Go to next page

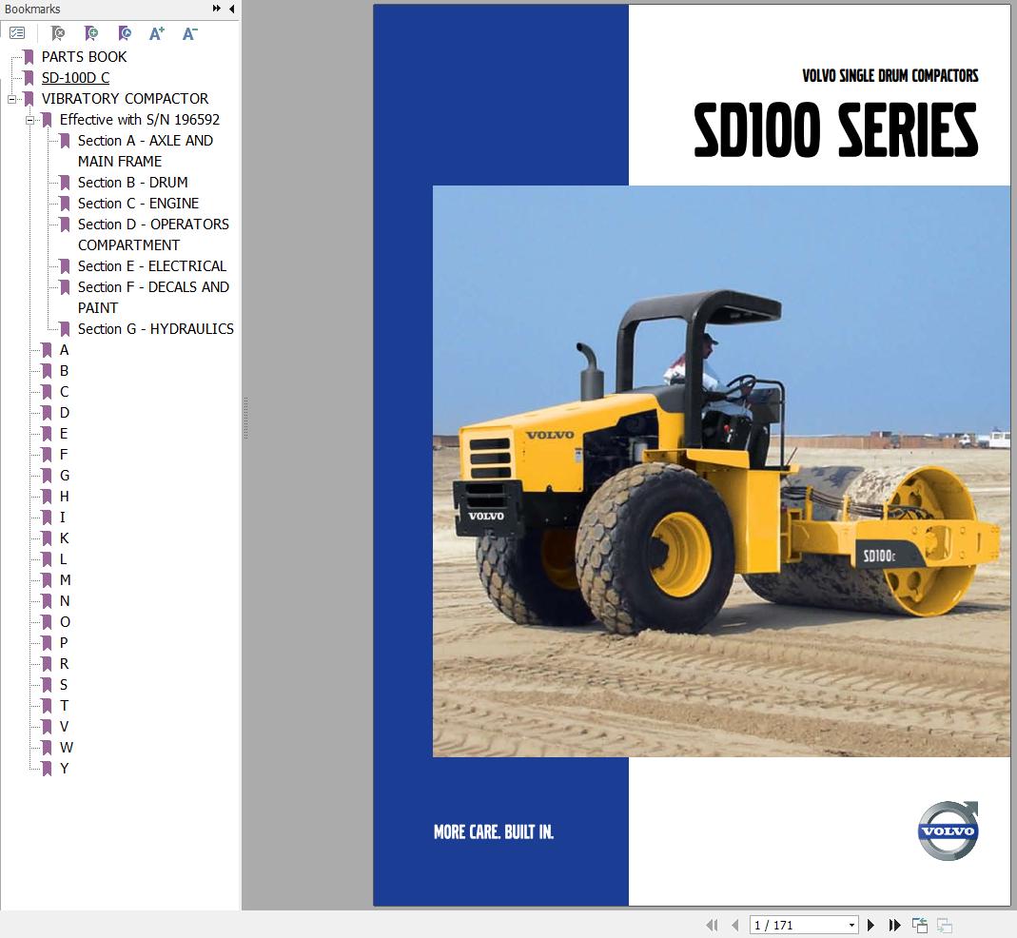871,925
